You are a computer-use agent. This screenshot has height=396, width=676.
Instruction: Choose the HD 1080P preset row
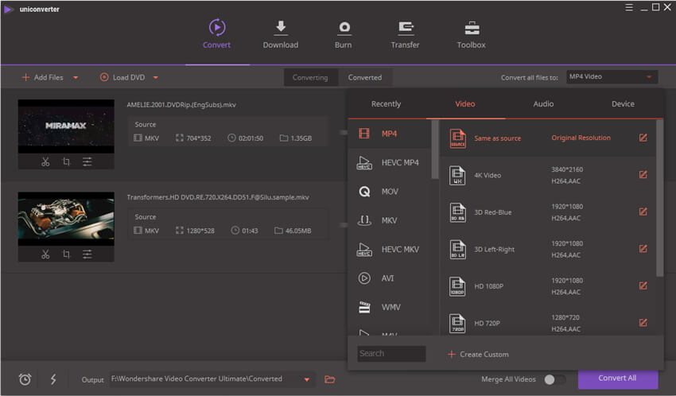coord(547,286)
